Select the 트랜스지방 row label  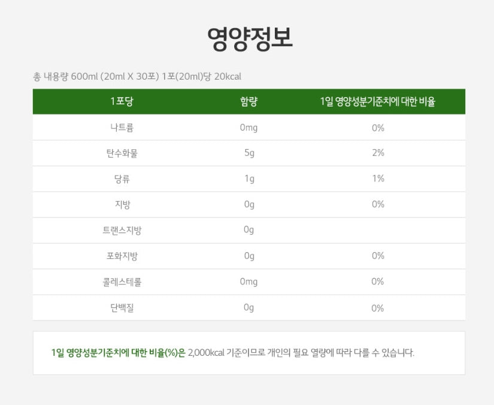[122, 231]
